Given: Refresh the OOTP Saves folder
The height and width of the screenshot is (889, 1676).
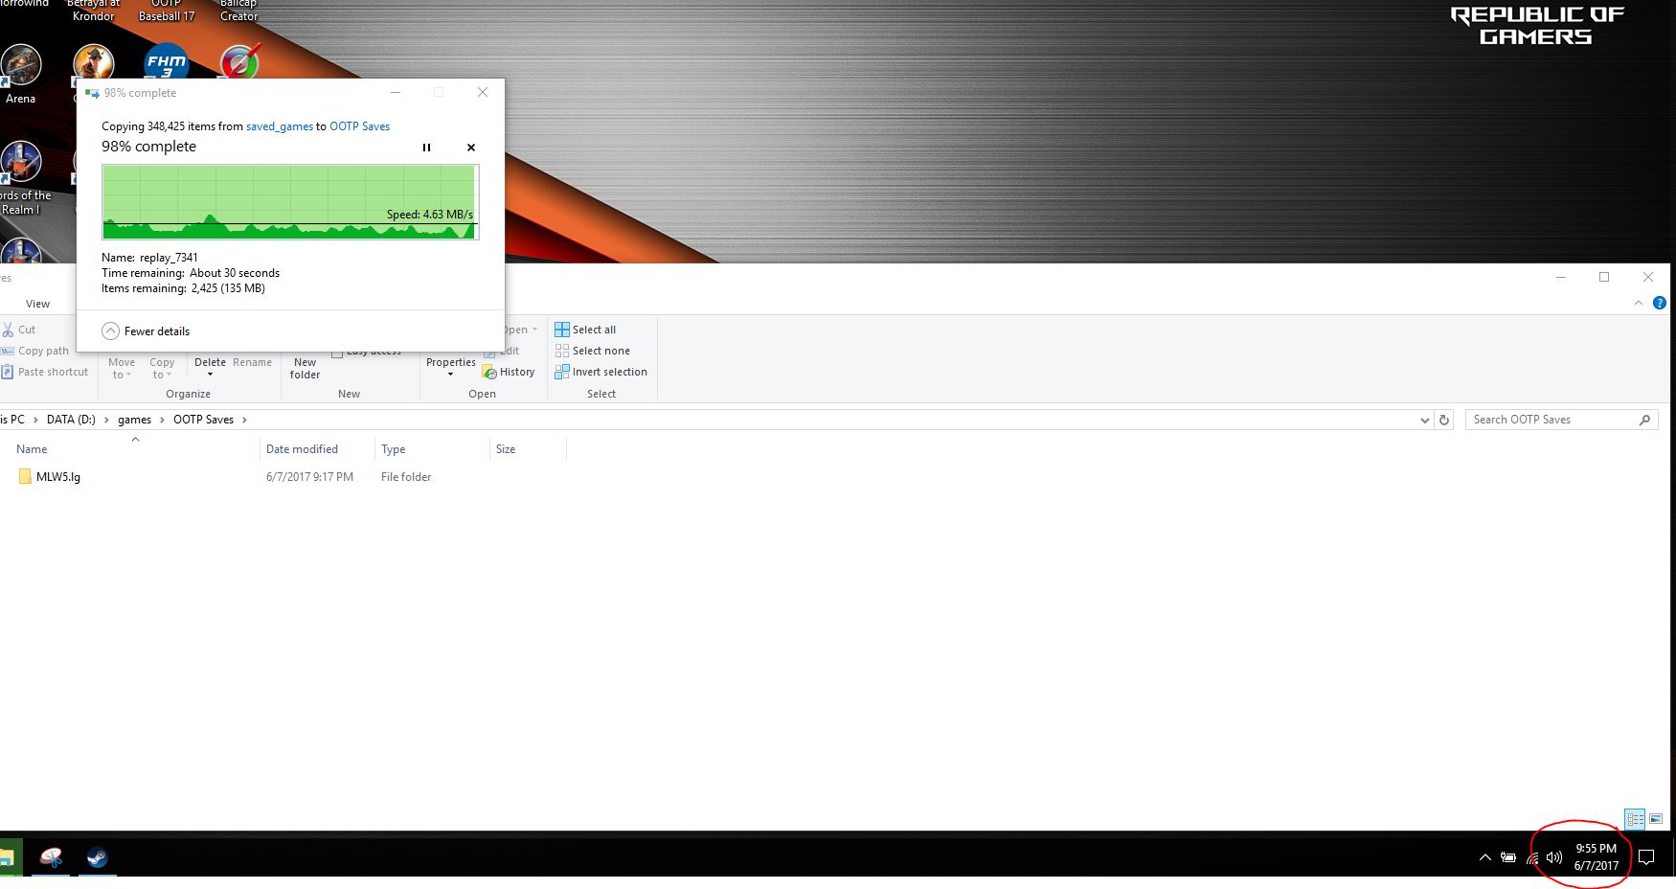Looking at the screenshot, I should tap(1444, 420).
